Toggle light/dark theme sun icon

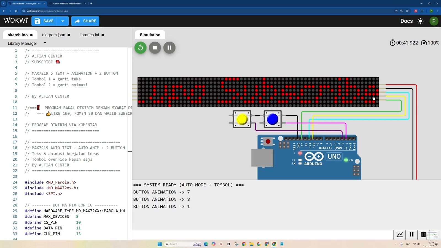[420, 21]
